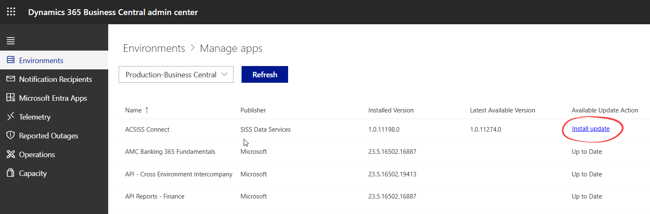Click the Environments sidebar icon
The height and width of the screenshot is (214, 650).
click(x=11, y=60)
